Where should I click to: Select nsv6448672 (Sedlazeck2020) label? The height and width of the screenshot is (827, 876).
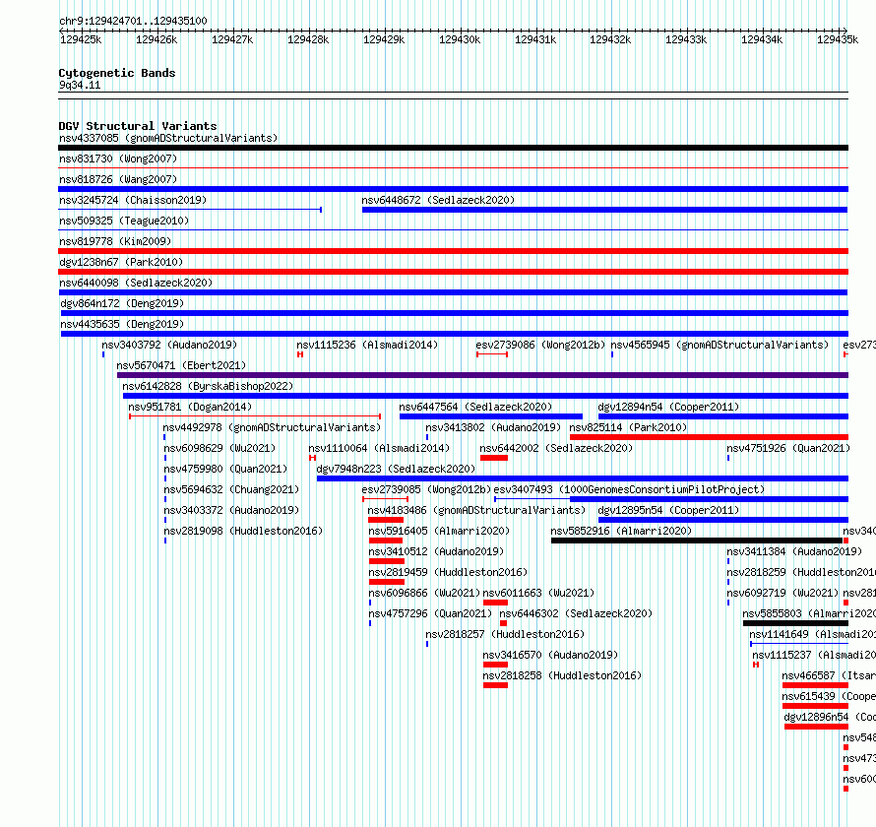pos(438,200)
